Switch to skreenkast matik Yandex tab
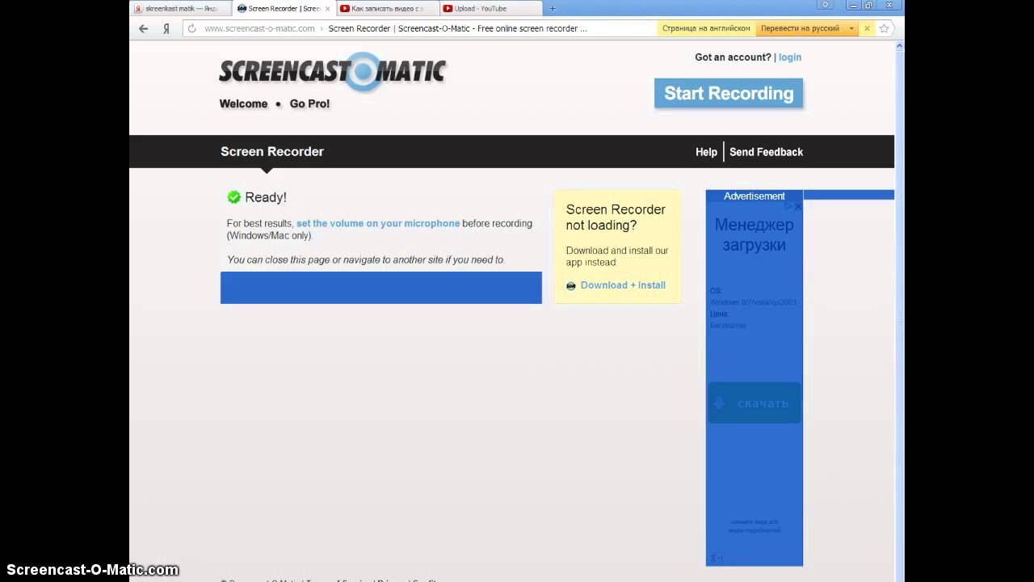Screen dimensions: 1034x582 pyautogui.click(x=181, y=8)
